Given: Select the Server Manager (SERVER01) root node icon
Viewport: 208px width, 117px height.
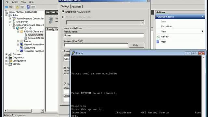Looking at the screenshot, I should coord(6,12).
